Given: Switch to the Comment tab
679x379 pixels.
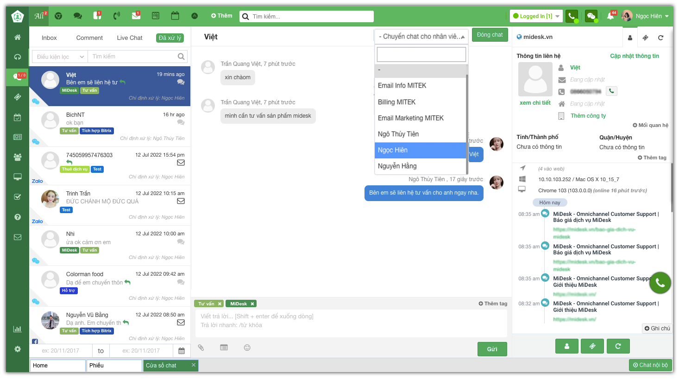Looking at the screenshot, I should pos(89,38).
